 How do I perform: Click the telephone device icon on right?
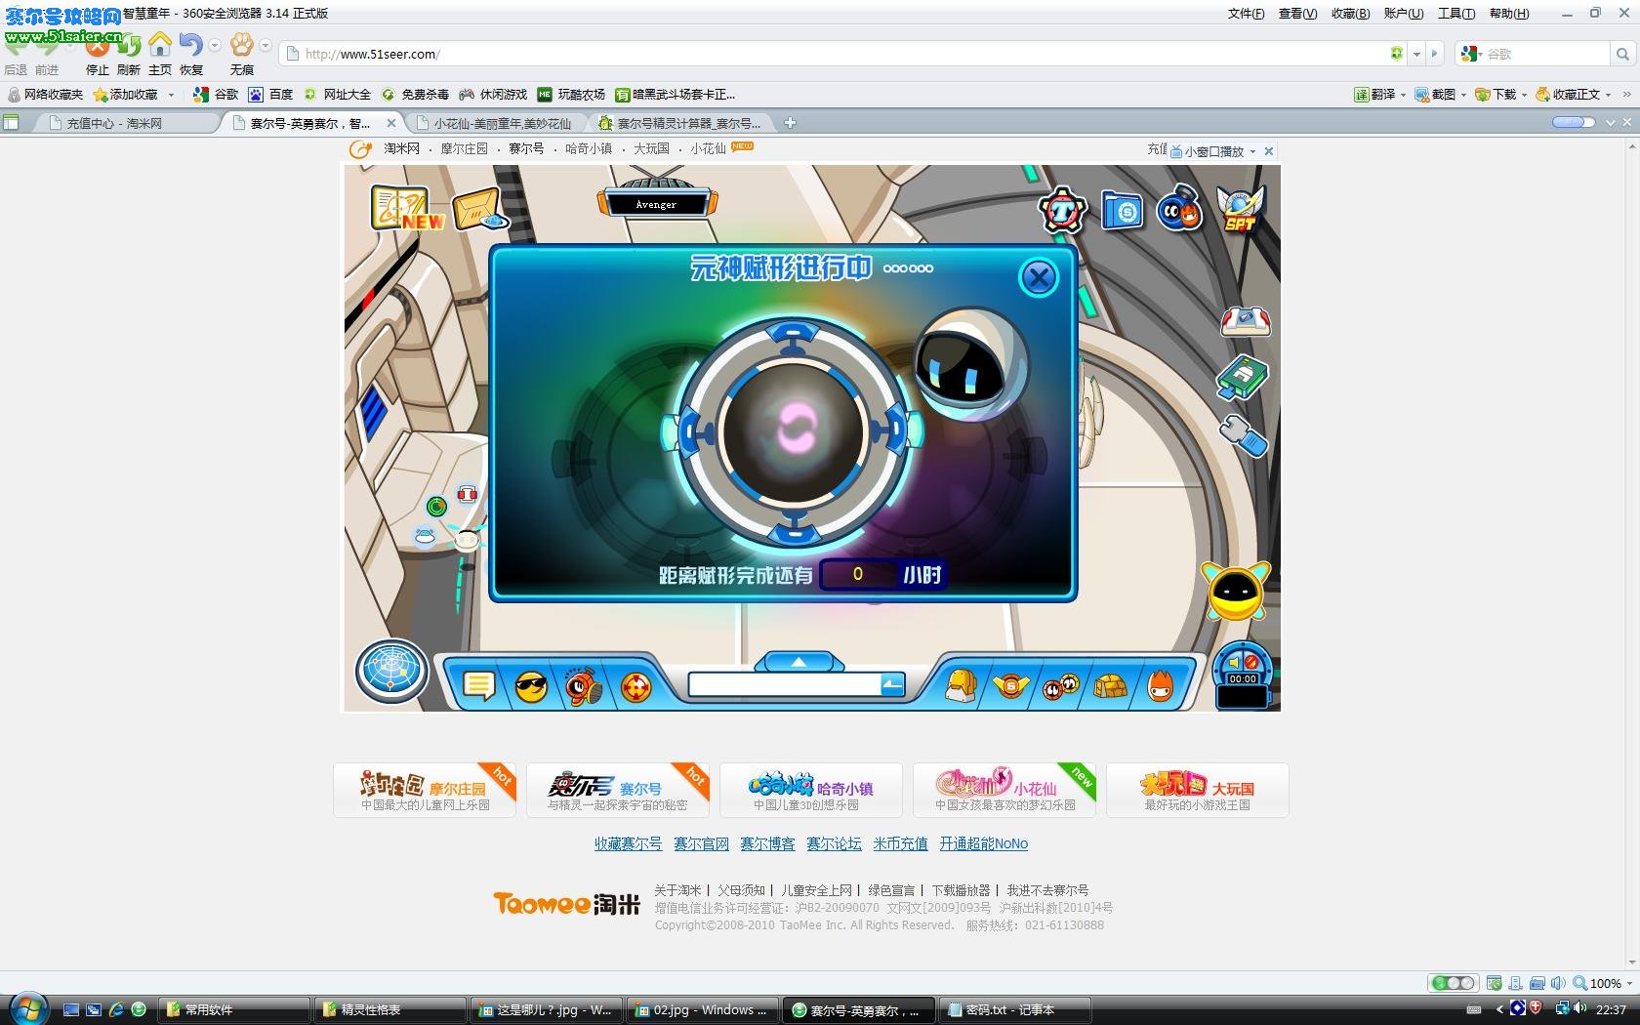point(1246,321)
